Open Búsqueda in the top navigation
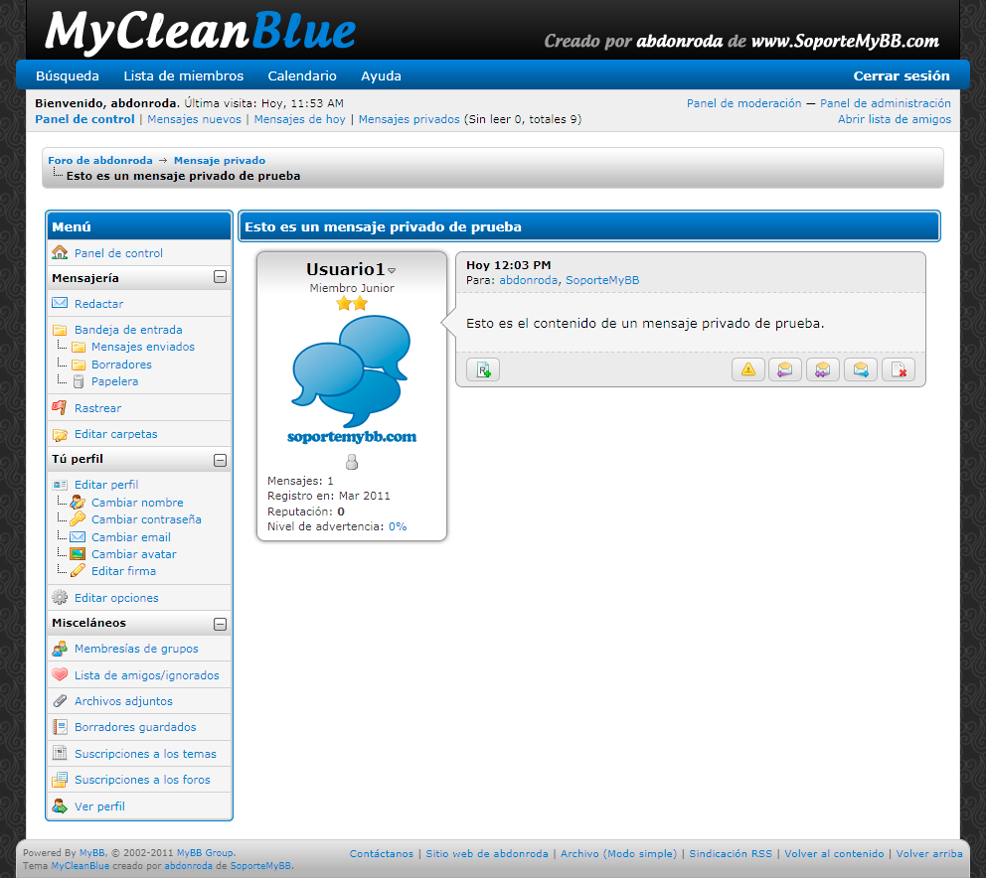This screenshot has width=986, height=879. [x=68, y=75]
